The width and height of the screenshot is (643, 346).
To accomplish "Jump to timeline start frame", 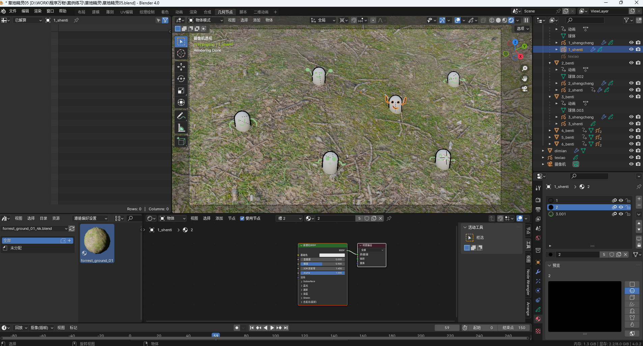I will coord(252,328).
